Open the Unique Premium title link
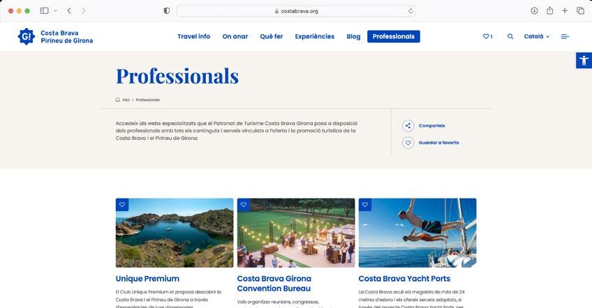 coord(147,279)
